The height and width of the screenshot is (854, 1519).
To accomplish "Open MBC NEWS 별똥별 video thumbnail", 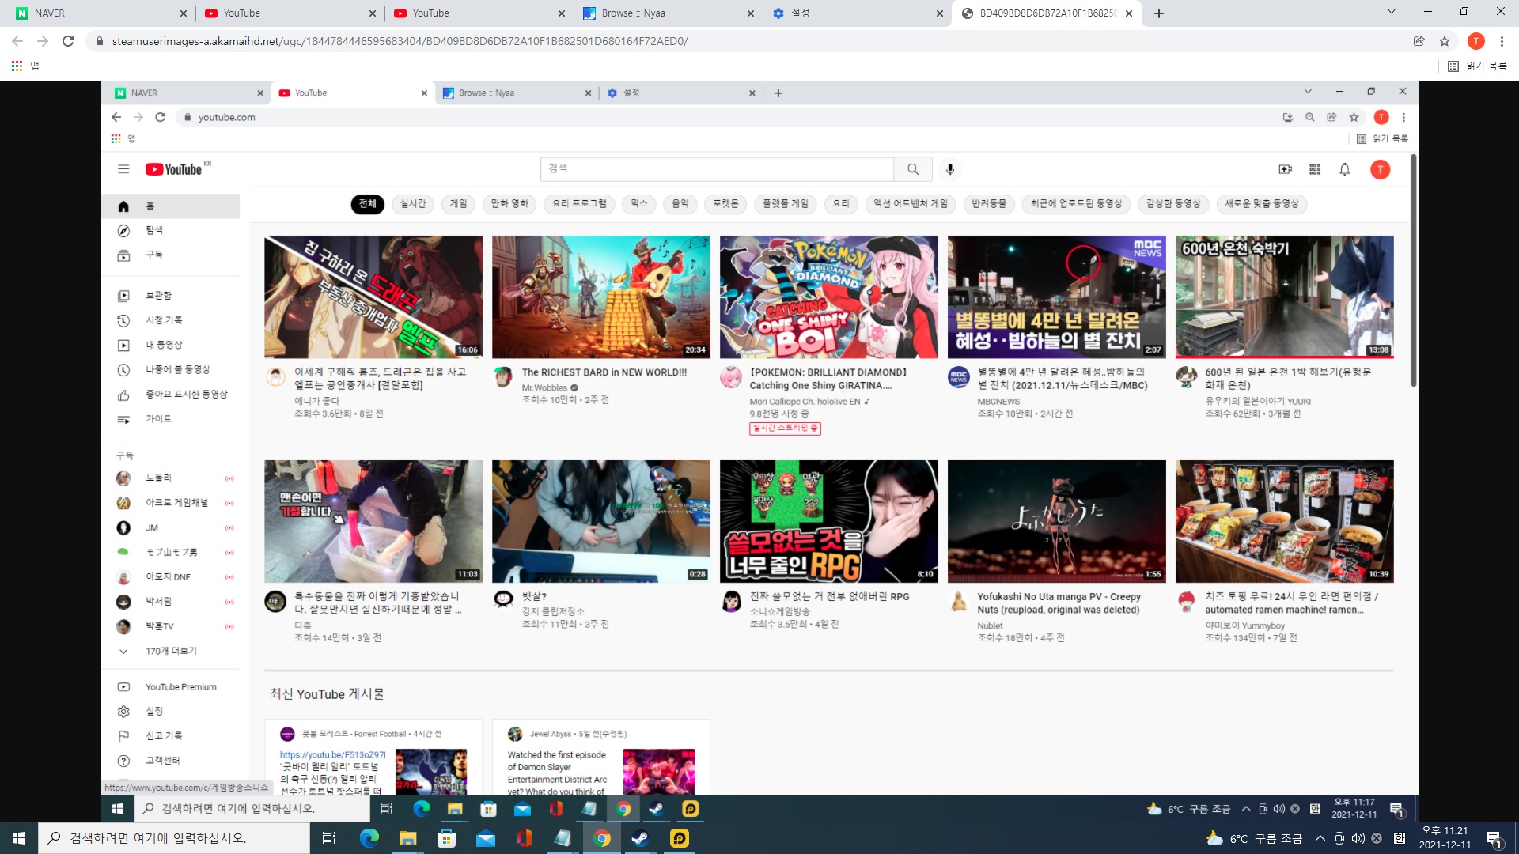I will 1056,297.
